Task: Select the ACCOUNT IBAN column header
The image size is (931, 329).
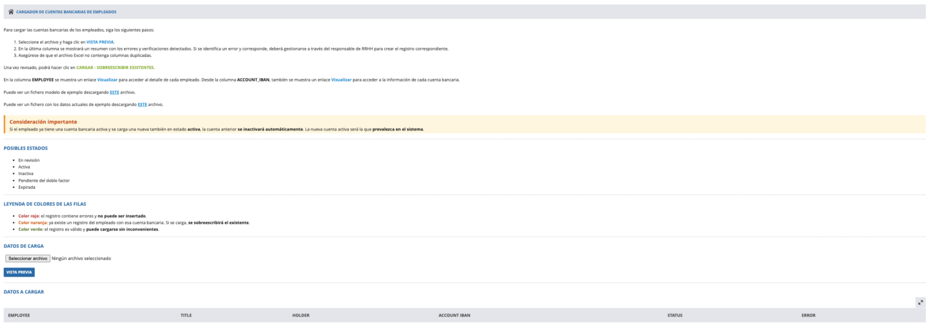Action: click(x=458, y=315)
